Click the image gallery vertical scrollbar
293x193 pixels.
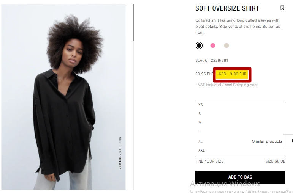133,22
